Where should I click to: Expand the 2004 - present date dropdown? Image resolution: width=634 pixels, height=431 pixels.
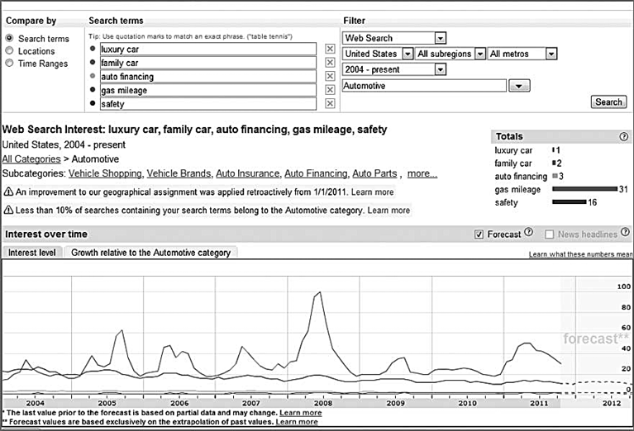[x=441, y=69]
